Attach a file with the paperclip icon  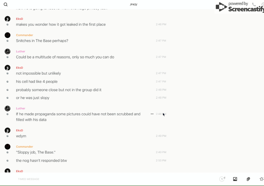248,179
